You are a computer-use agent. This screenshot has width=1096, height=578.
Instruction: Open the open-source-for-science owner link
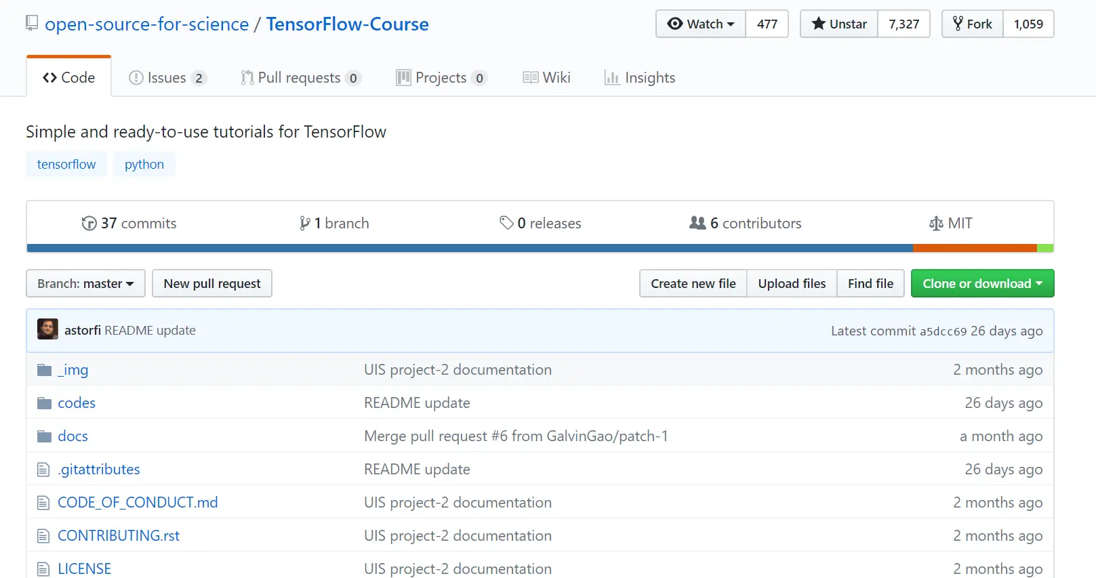coord(147,24)
